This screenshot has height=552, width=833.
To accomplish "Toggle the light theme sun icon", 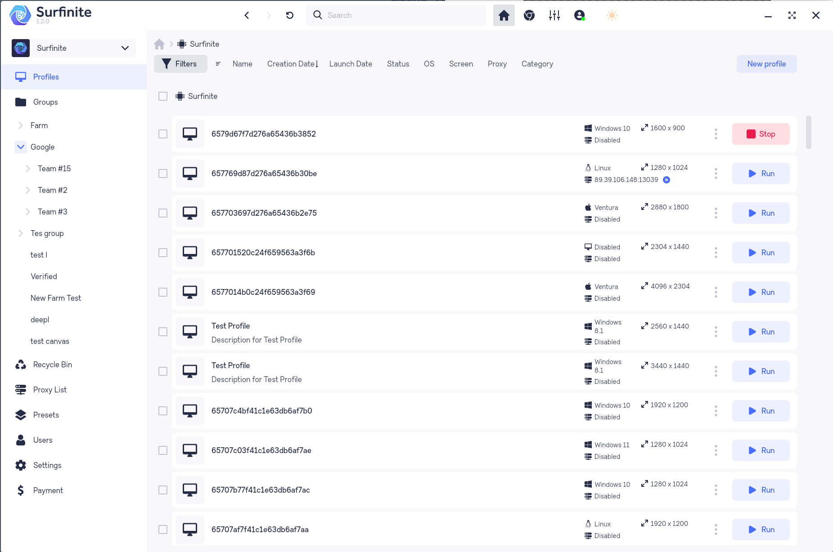I will 612,15.
